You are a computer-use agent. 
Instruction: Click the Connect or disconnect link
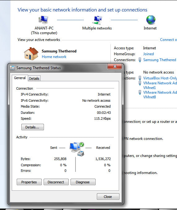[168, 40]
